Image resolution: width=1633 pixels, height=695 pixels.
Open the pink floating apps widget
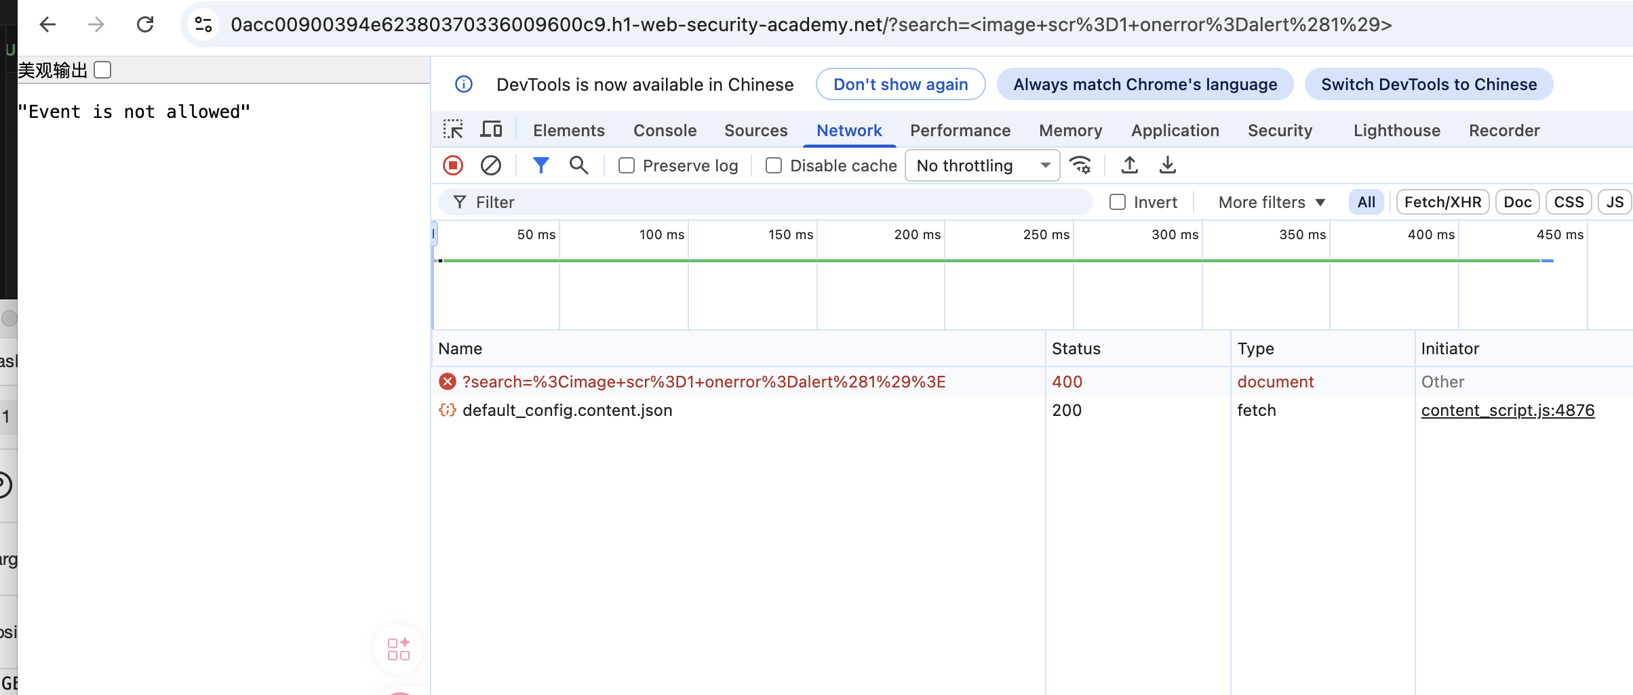[399, 648]
